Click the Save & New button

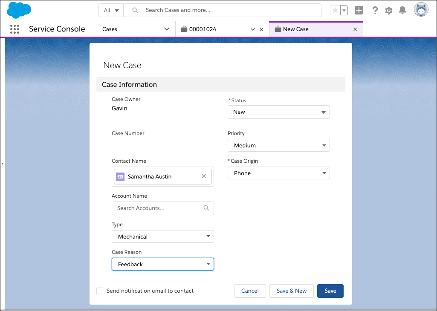tap(292, 291)
